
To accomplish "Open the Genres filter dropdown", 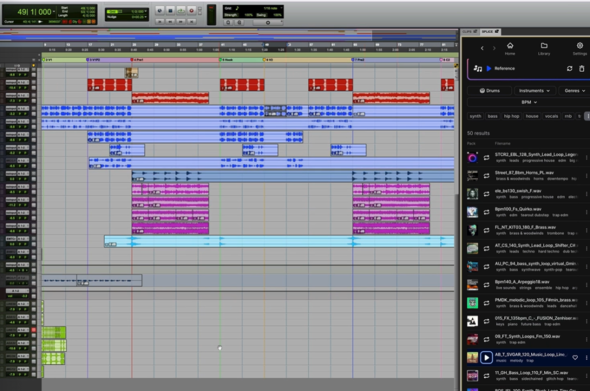I will click(574, 90).
